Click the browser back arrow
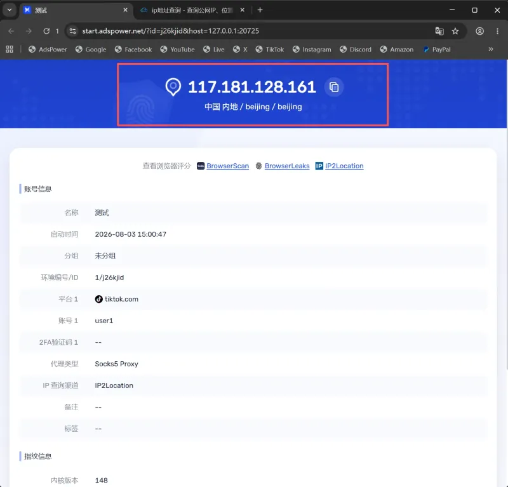This screenshot has height=487, width=508. click(x=11, y=31)
